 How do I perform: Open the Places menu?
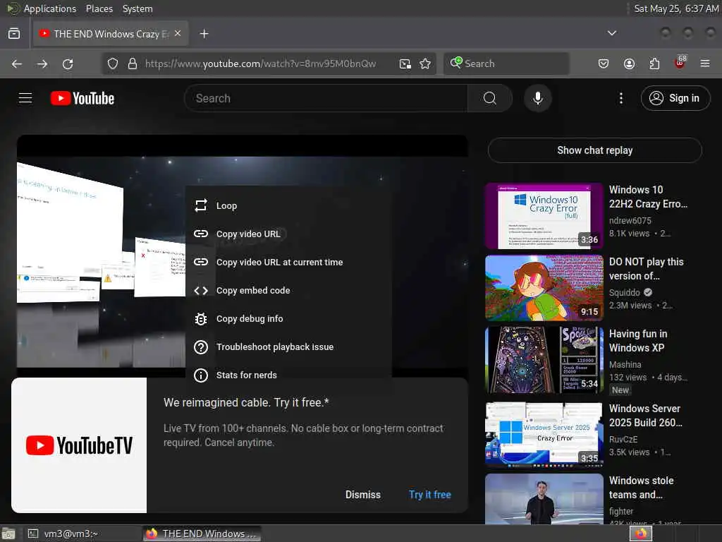coord(99,8)
